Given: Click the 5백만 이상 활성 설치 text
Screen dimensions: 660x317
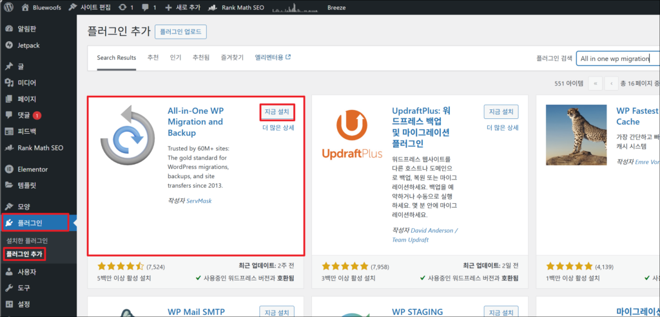Looking at the screenshot, I should pyautogui.click(x=124, y=278).
